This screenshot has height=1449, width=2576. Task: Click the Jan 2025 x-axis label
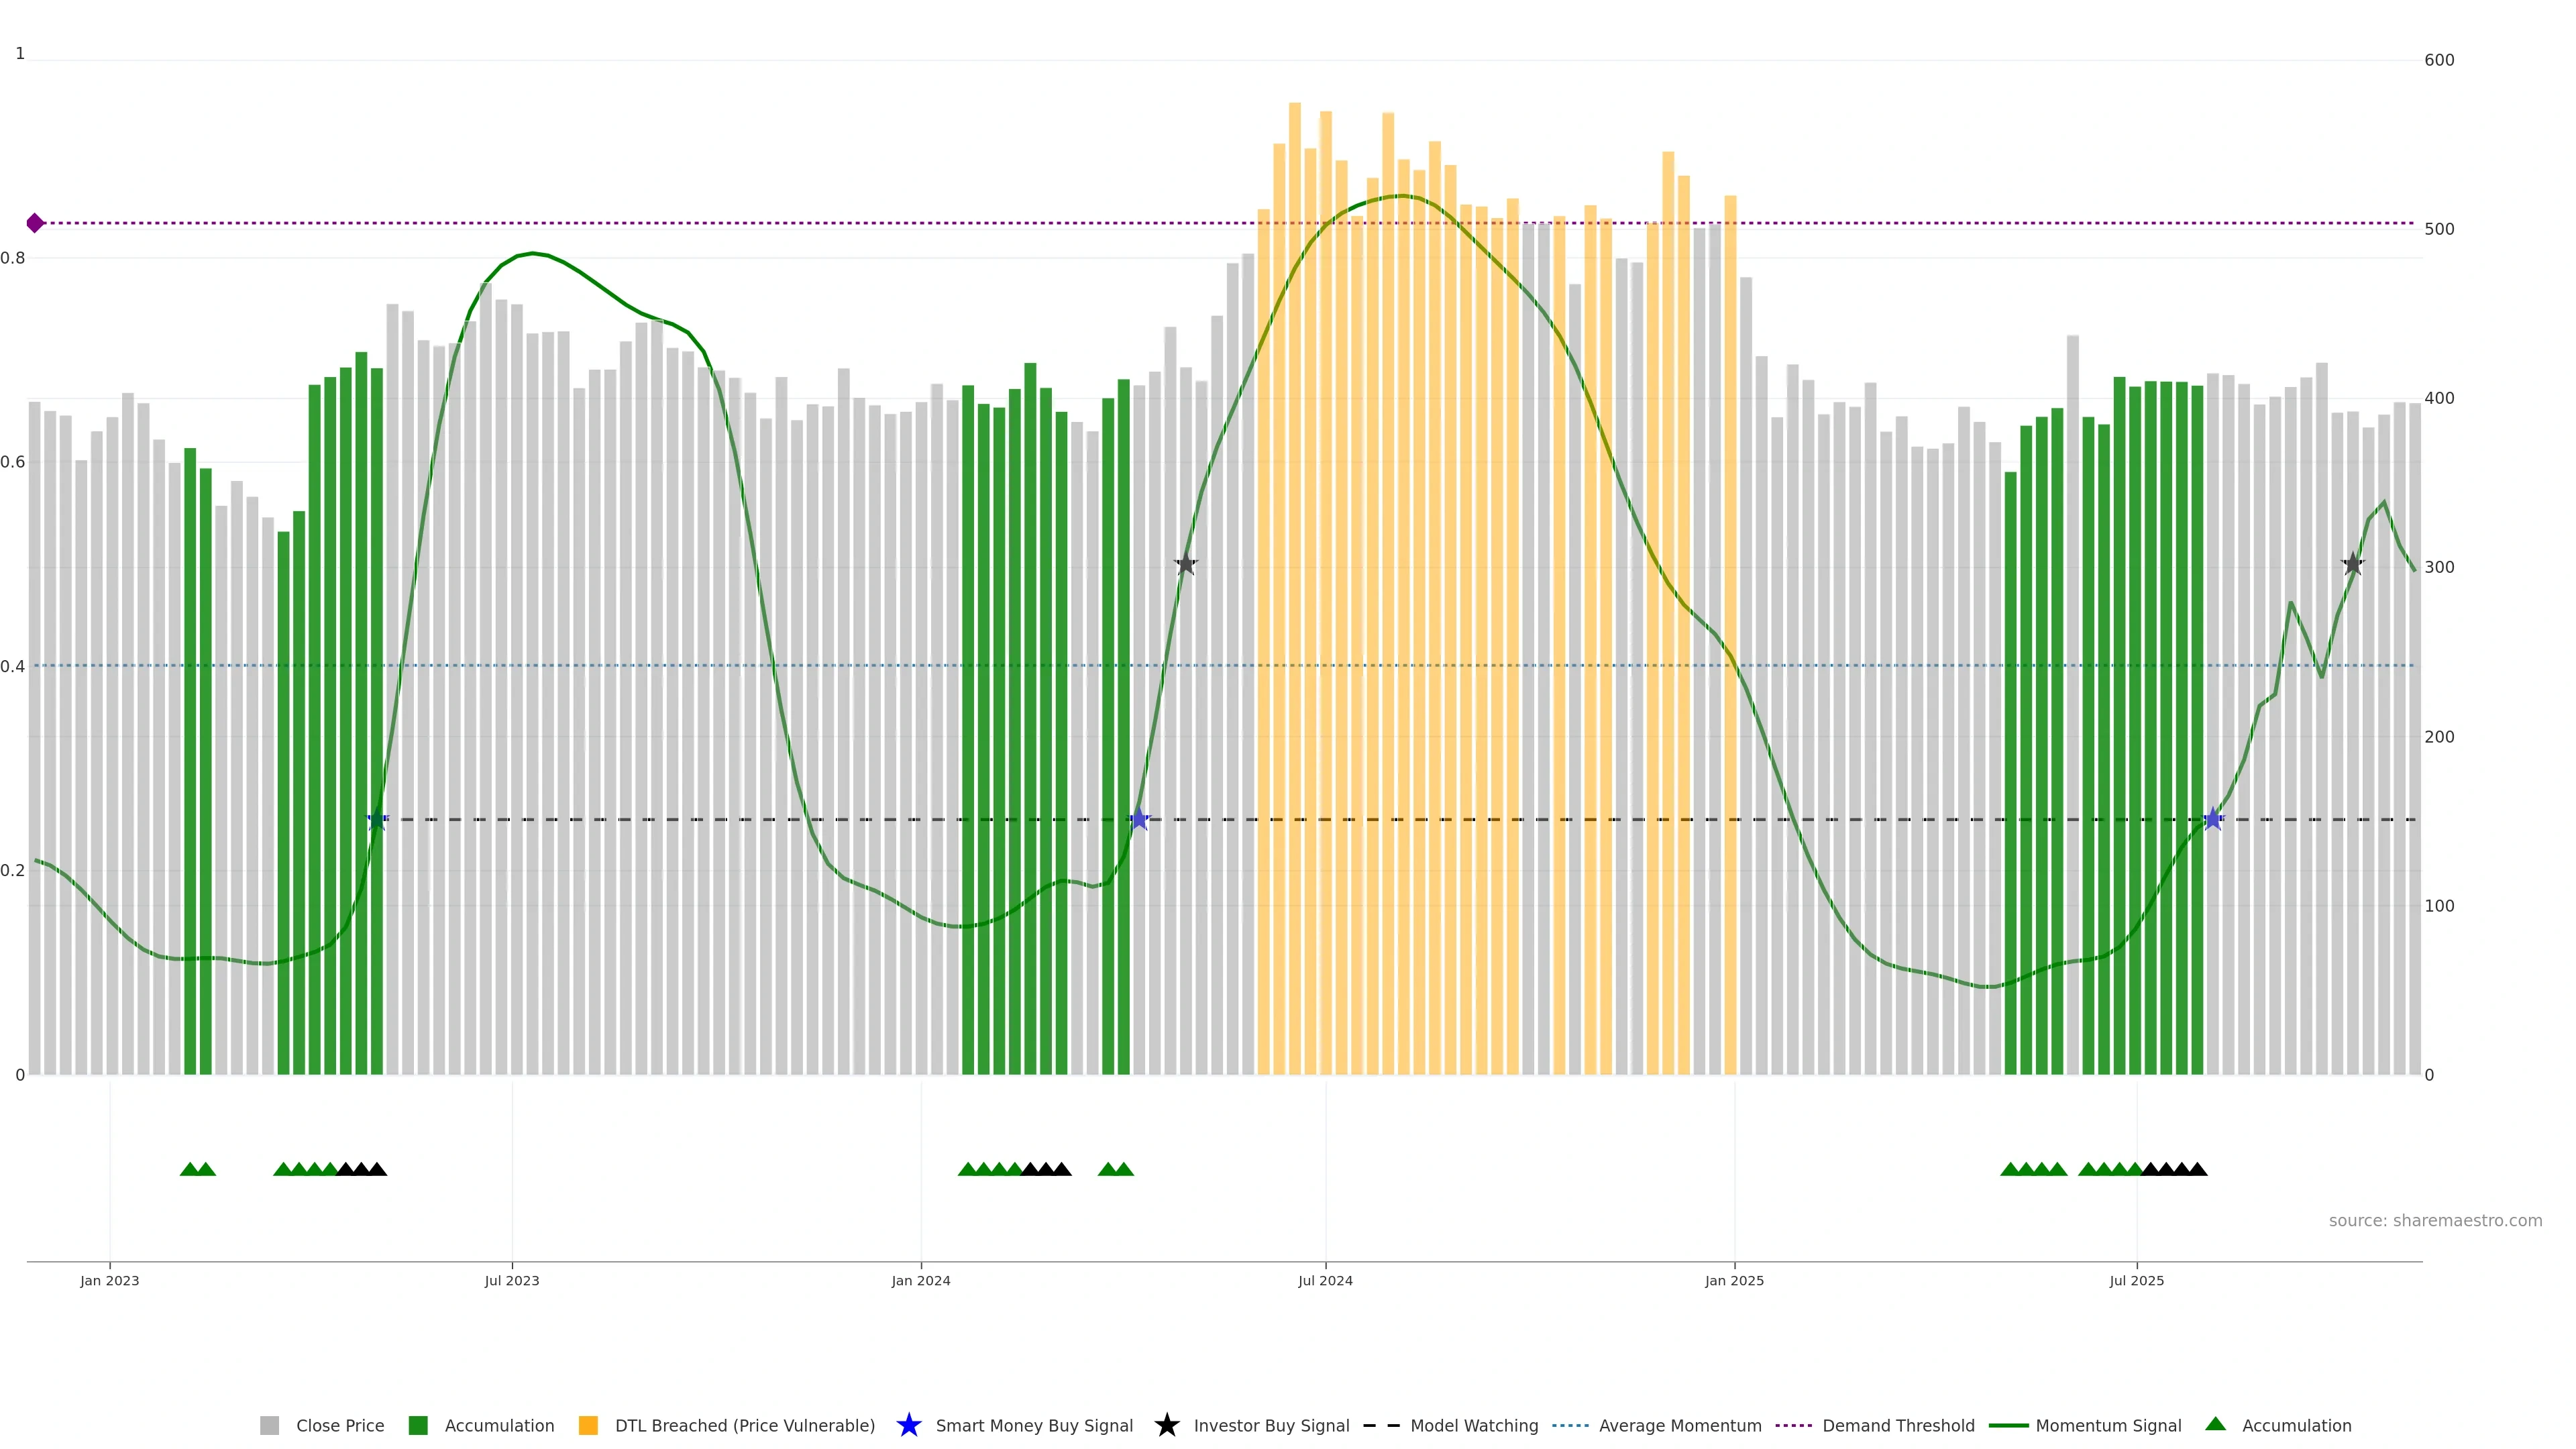(1734, 1280)
